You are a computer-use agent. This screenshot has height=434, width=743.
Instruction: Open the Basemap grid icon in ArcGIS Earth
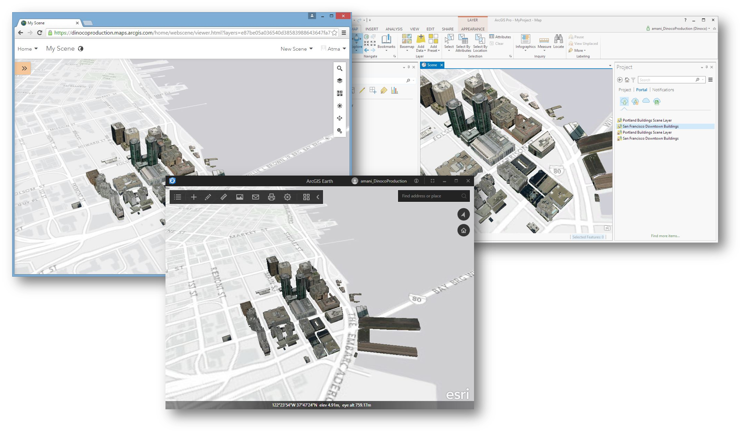pos(306,197)
